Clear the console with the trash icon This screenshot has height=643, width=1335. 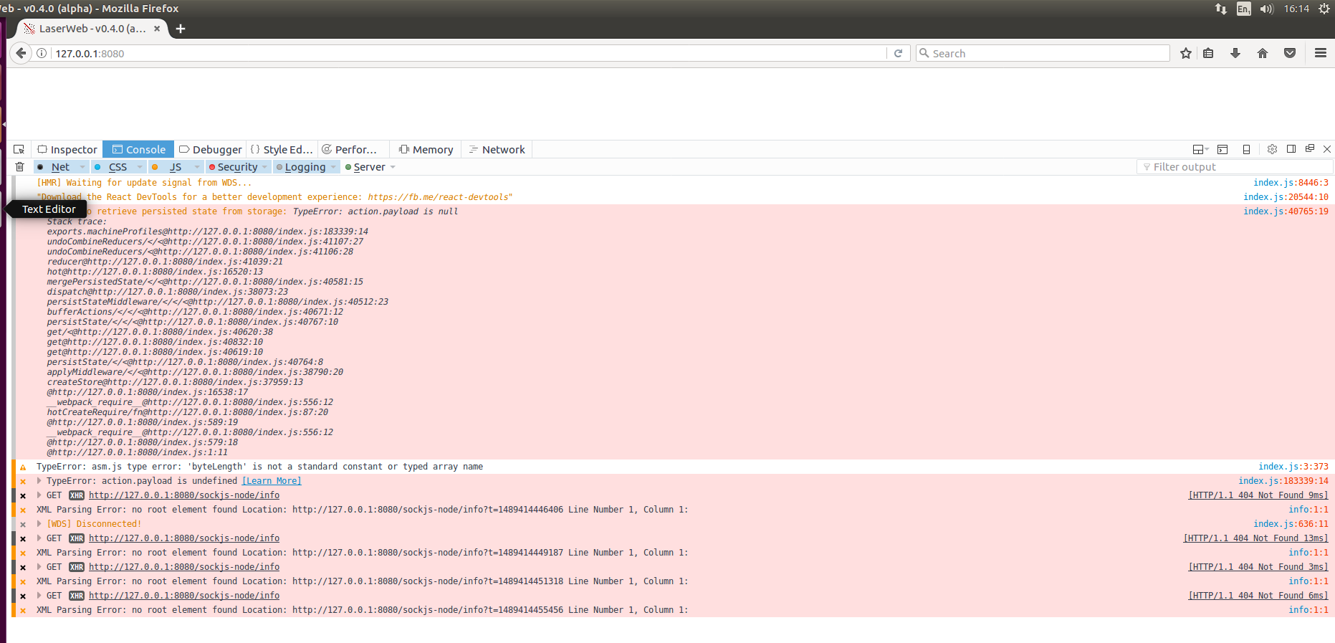pyautogui.click(x=20, y=167)
